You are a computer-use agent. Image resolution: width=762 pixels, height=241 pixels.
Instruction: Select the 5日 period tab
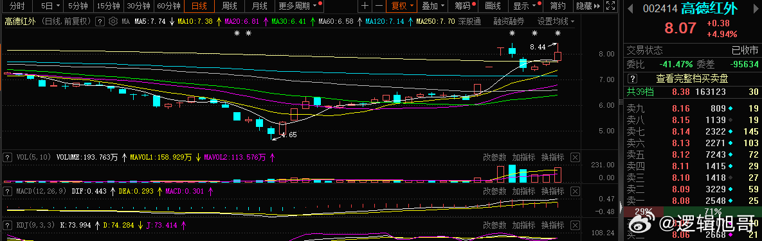(x=47, y=6)
